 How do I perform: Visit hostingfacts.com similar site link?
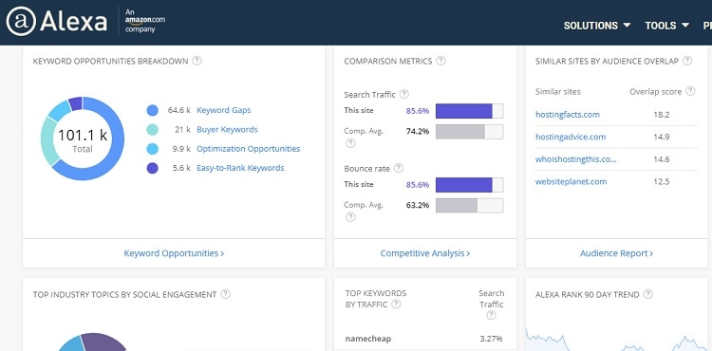pyautogui.click(x=567, y=114)
